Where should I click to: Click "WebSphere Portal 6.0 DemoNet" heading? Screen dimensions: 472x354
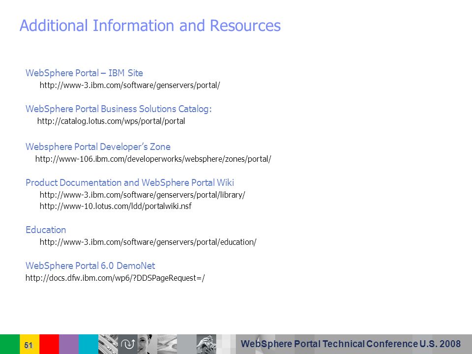(90, 265)
